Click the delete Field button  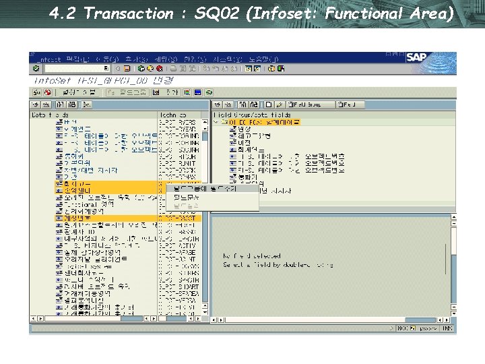(x=350, y=104)
